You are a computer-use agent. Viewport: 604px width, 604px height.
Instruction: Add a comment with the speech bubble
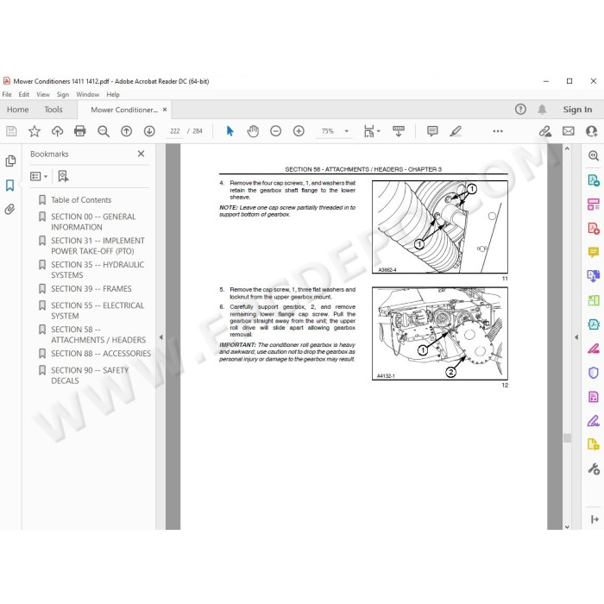[432, 131]
